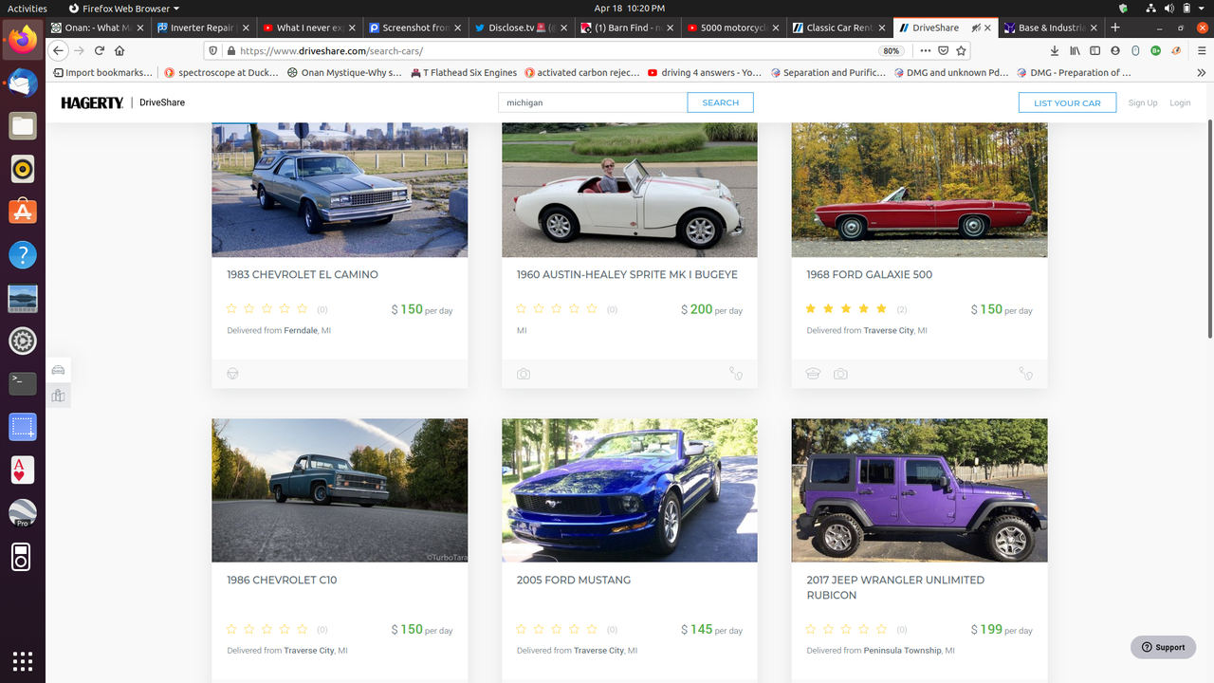1214x683 pixels.
Task: Open the 1983 Chevrolet El Camino listing title
Action: click(303, 274)
